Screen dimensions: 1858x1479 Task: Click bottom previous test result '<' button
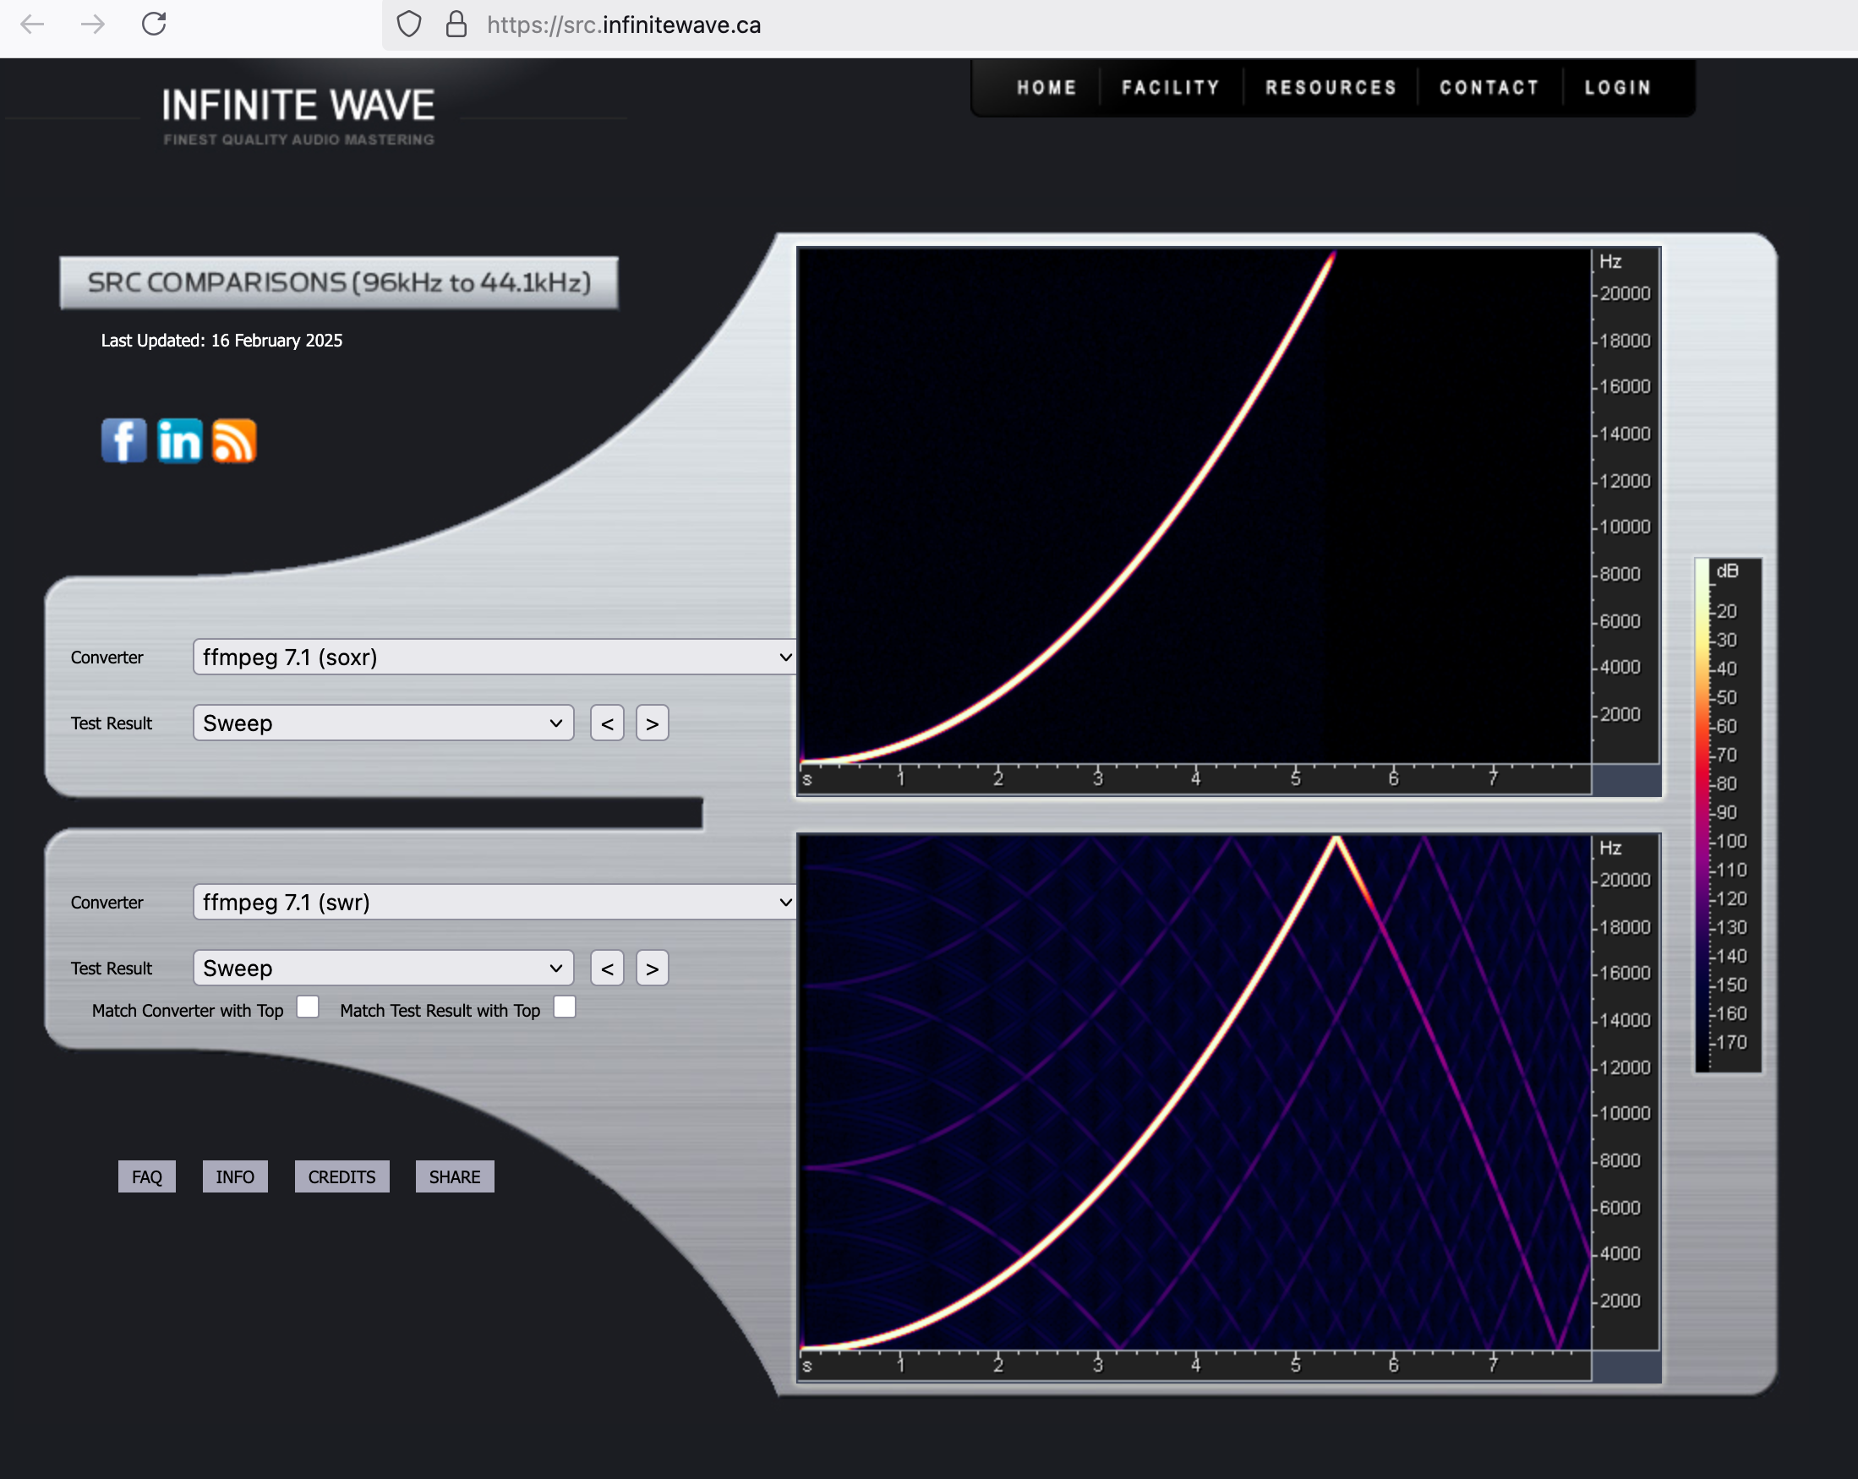point(608,969)
